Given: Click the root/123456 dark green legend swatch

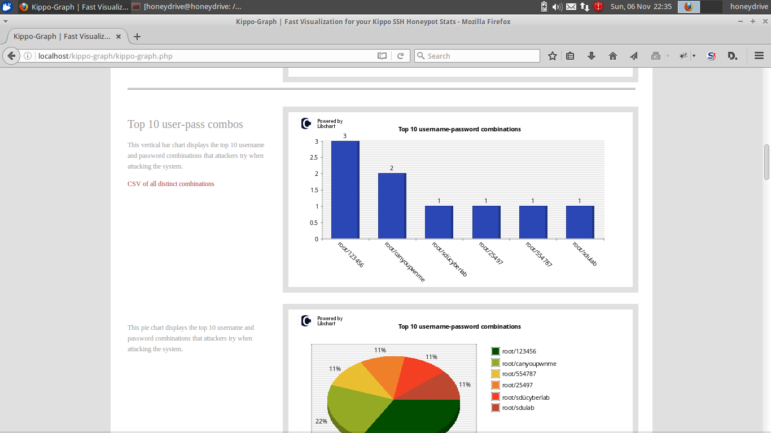Looking at the screenshot, I should point(496,351).
